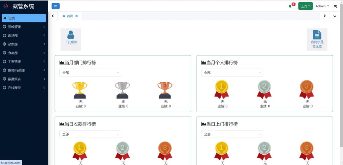The image size is (343, 165).
Task: Expand the 系统管理 sidebar menu
Action: [24, 27]
